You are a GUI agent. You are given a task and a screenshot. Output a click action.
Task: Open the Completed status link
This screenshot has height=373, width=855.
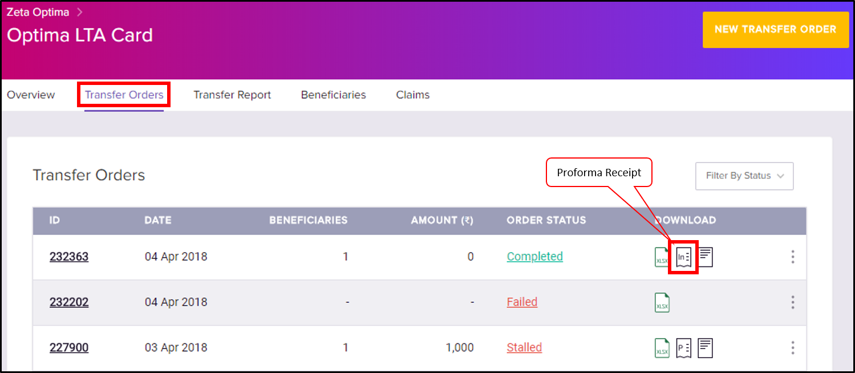535,257
